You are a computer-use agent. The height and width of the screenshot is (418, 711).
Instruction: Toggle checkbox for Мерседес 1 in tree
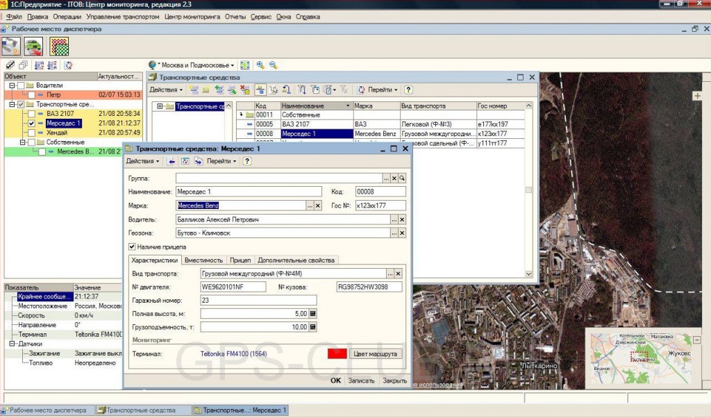coord(31,124)
